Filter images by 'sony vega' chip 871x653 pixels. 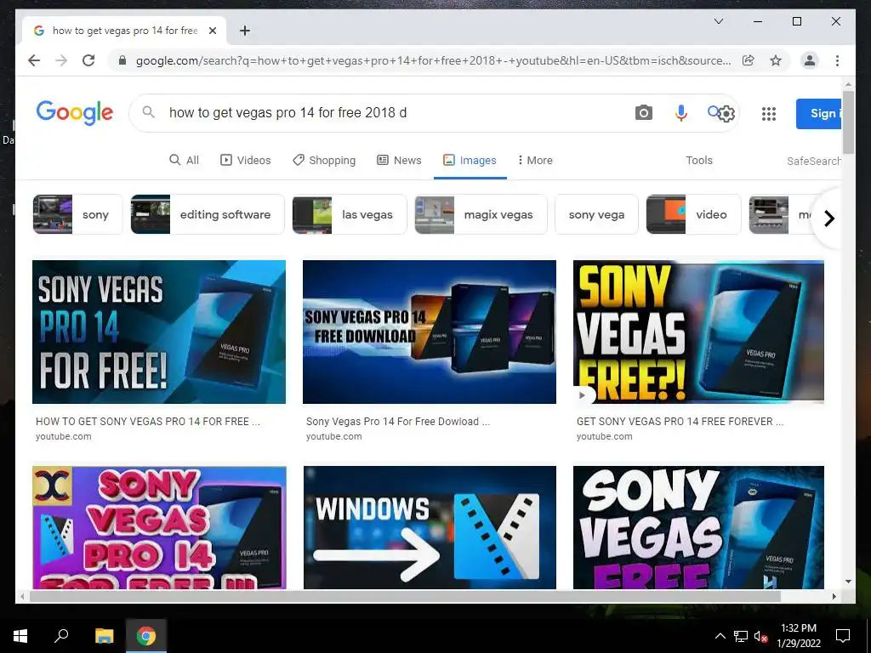pos(596,214)
